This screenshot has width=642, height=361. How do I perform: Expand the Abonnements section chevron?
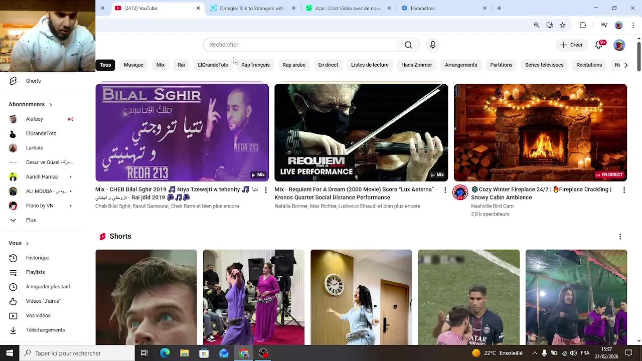coord(51,104)
